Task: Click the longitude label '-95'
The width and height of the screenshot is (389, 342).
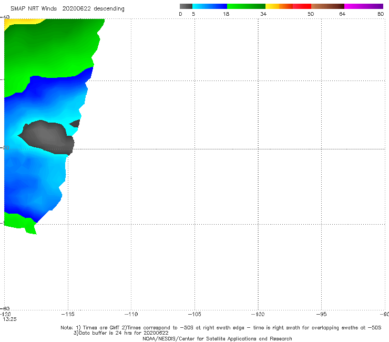Action: [x=322, y=314]
